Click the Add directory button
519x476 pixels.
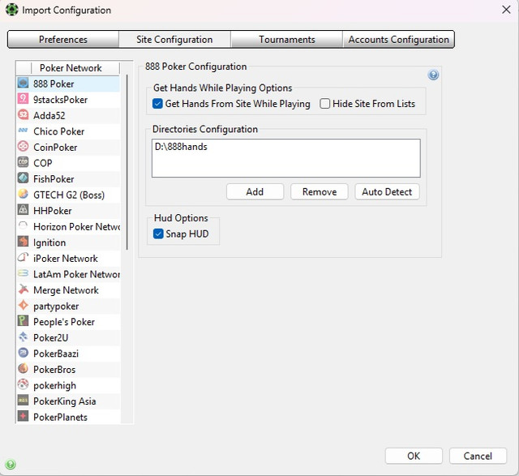(255, 191)
